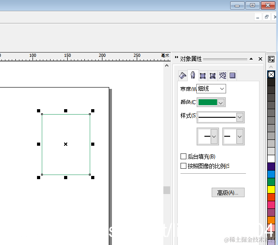Pick the black swatch in the palette
This screenshot has height=245, width=278.
271,82
